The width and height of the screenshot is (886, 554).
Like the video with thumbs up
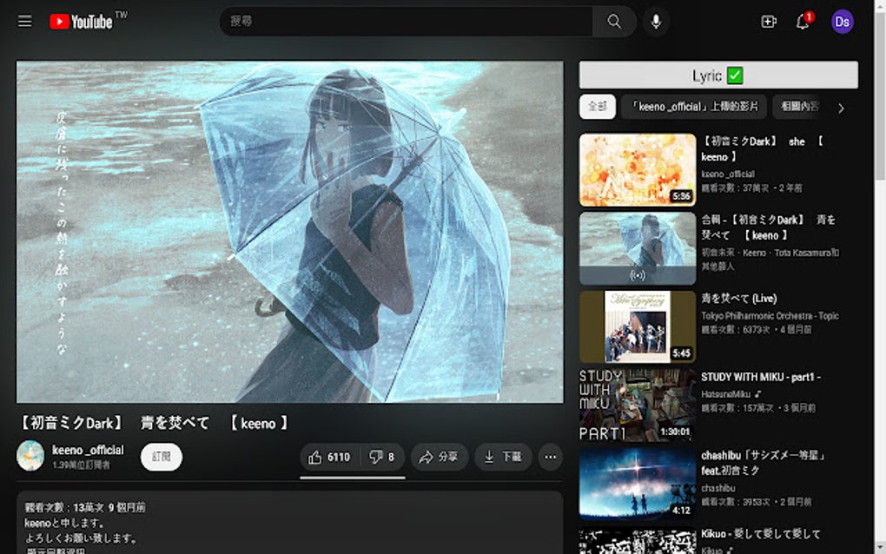(329, 457)
